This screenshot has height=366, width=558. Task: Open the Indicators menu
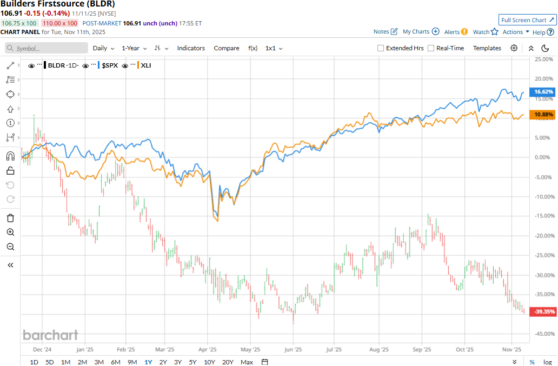tap(191, 48)
